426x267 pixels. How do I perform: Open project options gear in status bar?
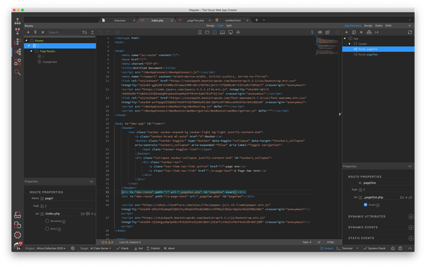pyautogui.click(x=72, y=249)
